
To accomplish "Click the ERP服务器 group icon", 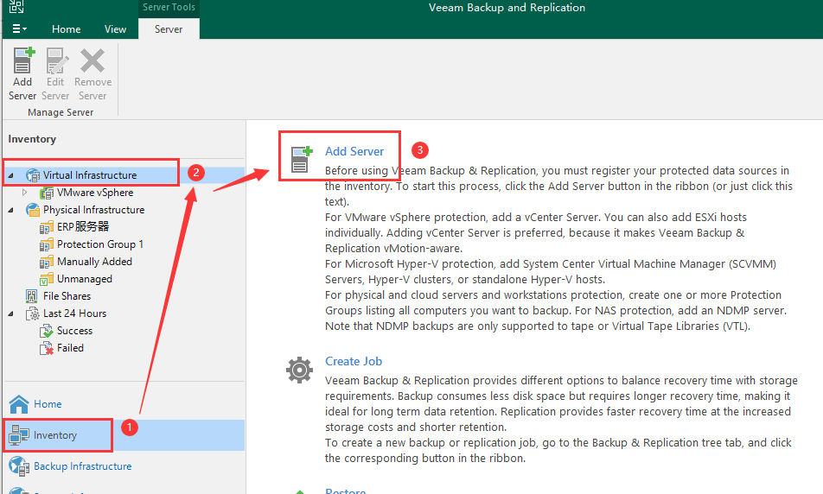I will 47,227.
